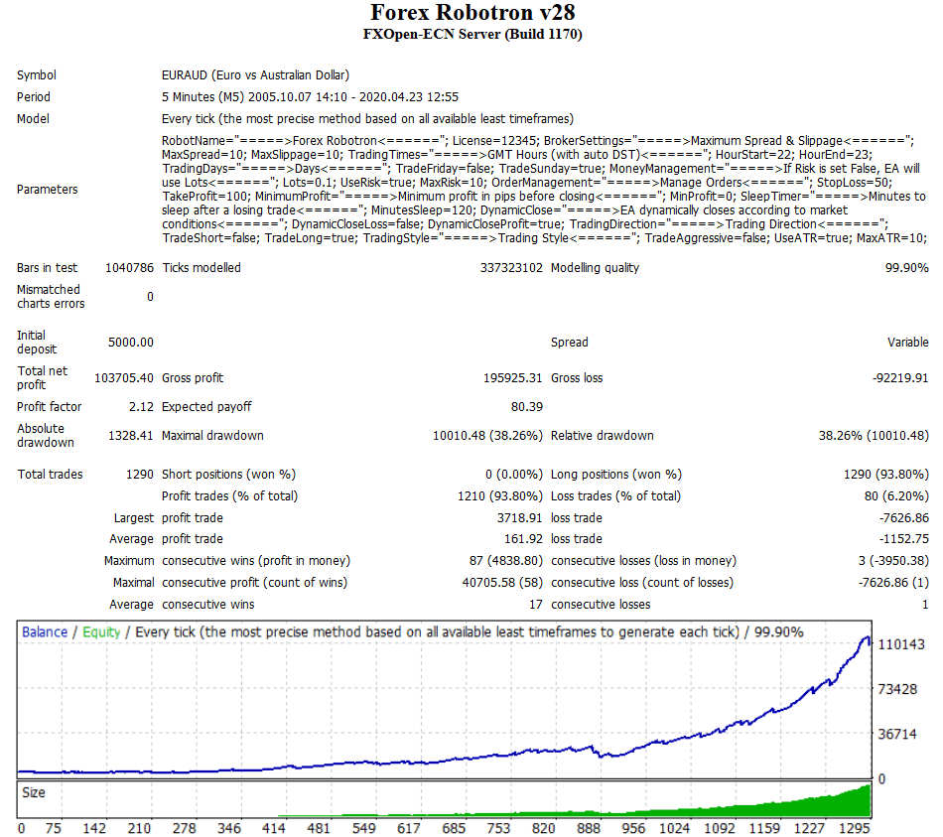The width and height of the screenshot is (943, 837).
Task: Click the M5 period date range value
Action: click(310, 97)
